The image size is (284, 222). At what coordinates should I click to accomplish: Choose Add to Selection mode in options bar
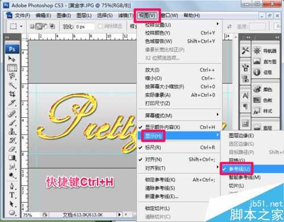click(x=39, y=26)
